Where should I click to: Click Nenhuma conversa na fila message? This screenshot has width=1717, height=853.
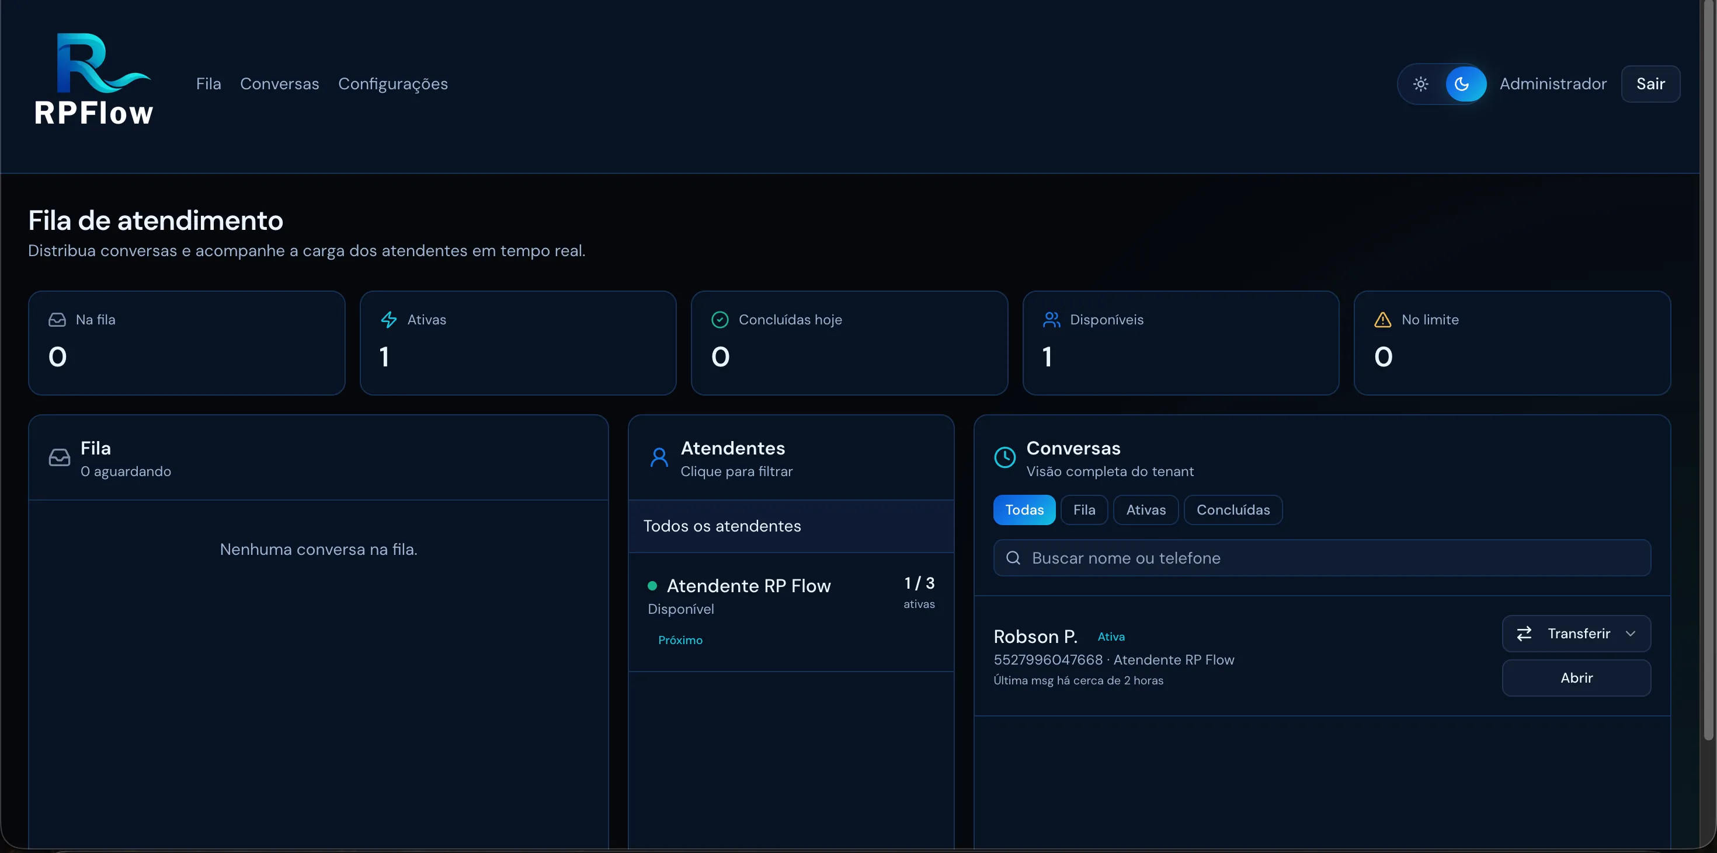coord(319,550)
